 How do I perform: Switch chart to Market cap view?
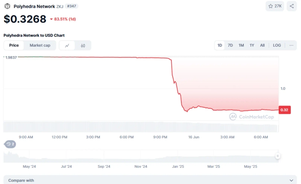pyautogui.click(x=40, y=45)
